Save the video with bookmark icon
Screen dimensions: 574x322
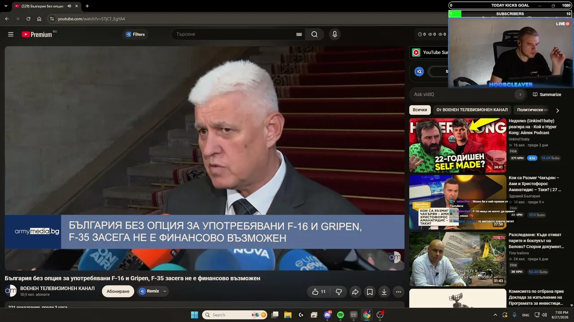tap(370, 292)
